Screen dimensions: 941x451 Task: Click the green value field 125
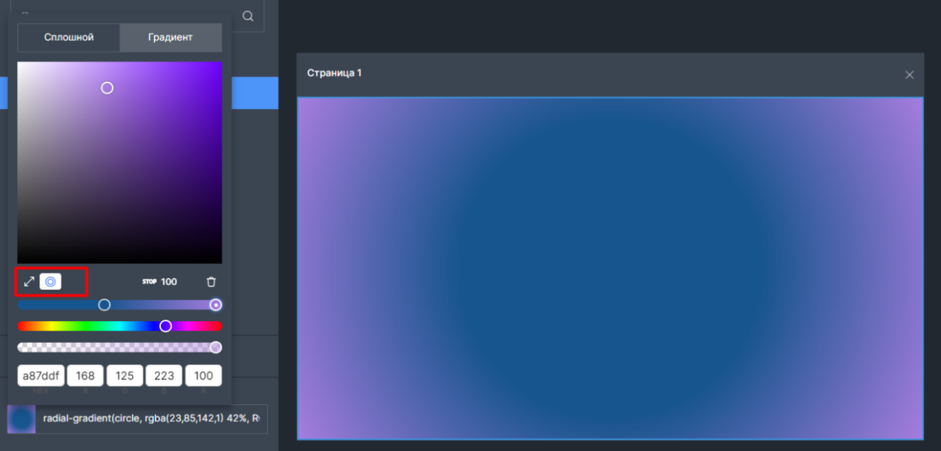(125, 376)
